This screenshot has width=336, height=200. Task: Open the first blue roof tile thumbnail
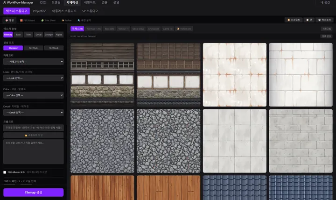click(x=235, y=188)
